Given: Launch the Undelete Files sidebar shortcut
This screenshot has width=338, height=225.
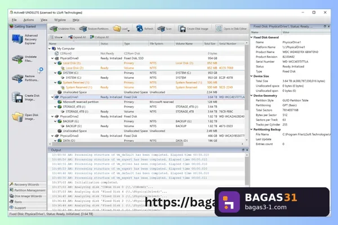Looking at the screenshot, I should 25,58.
